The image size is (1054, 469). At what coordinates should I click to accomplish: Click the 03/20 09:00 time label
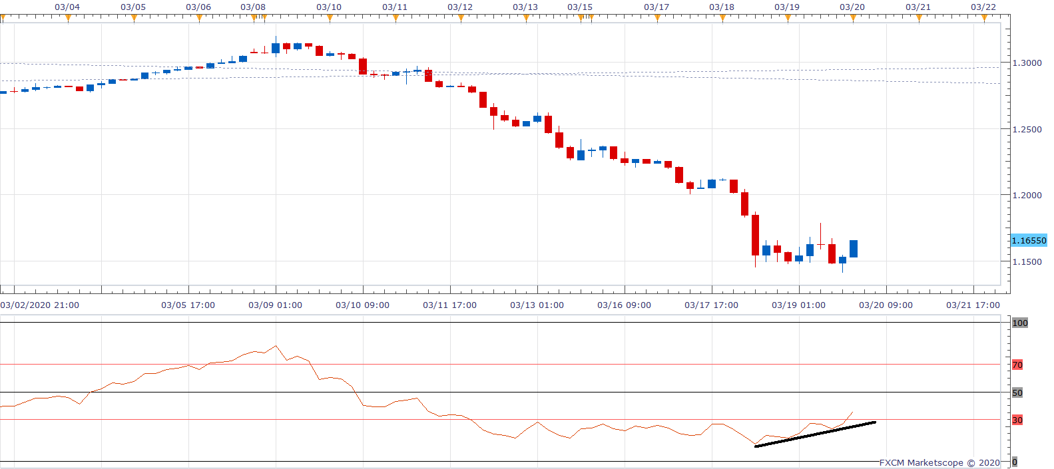886,305
